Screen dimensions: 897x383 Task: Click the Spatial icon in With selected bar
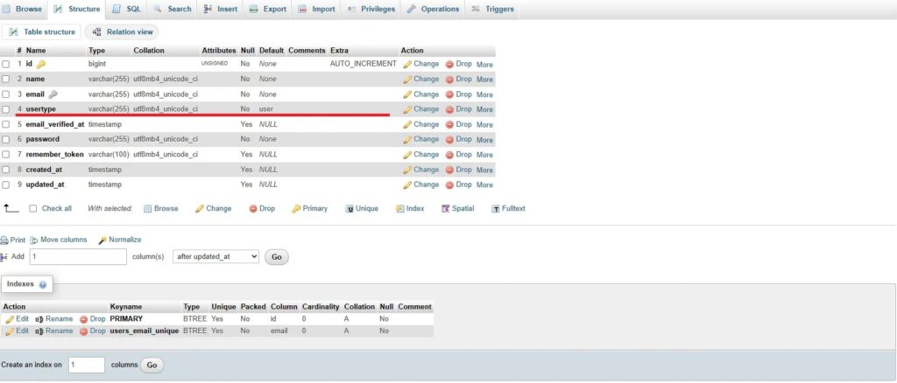pos(446,209)
